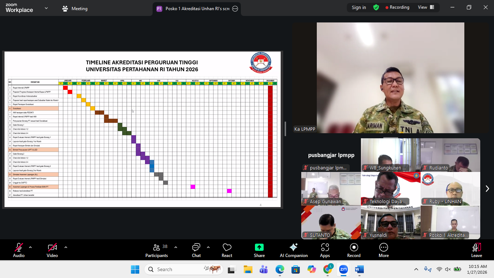
Task: Open the Zoom Apps panel
Action: [x=325, y=250]
